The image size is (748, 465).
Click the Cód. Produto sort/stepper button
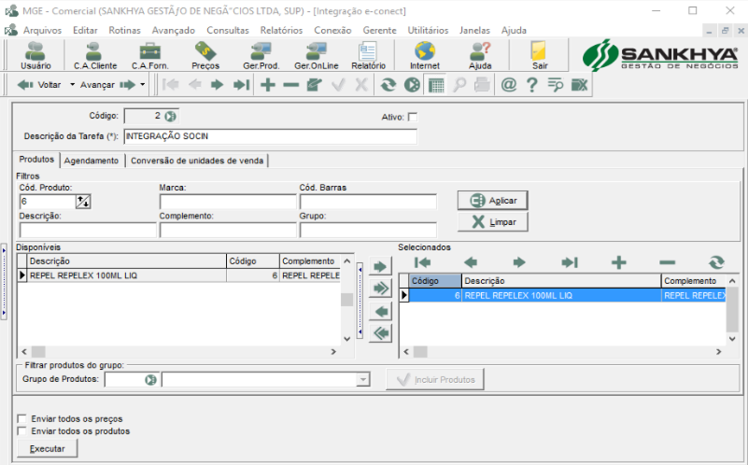coord(83,202)
